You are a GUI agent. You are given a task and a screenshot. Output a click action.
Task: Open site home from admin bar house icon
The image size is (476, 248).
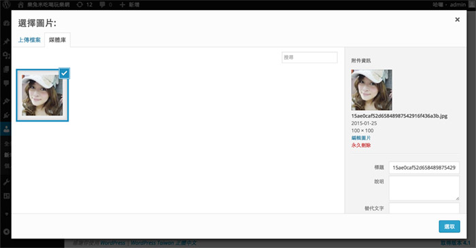coord(20,5)
